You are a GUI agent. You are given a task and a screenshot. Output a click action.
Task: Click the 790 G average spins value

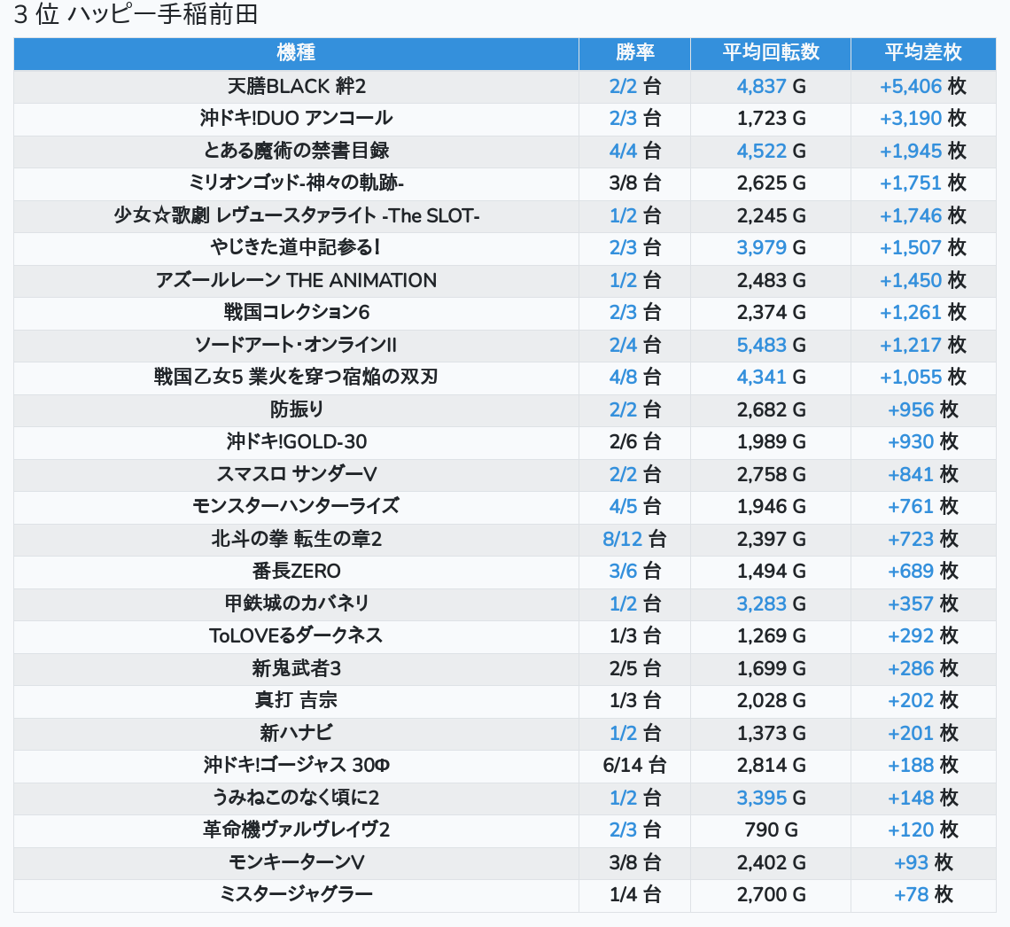click(771, 830)
